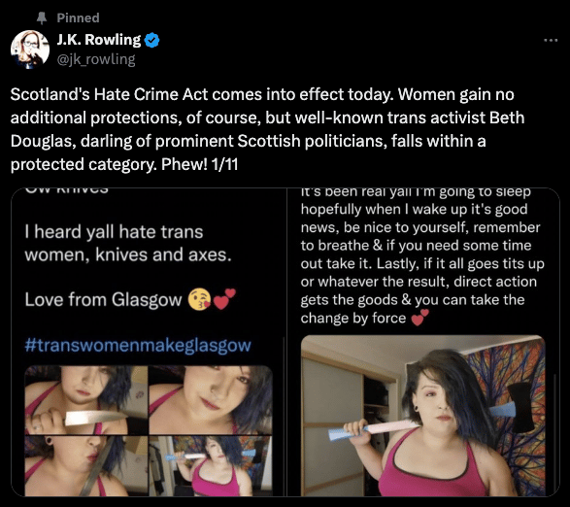Click the kissing face emoji
Viewport: 570px width, 507px height.
tap(199, 299)
